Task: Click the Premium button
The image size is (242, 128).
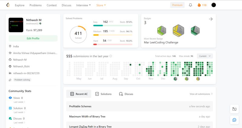Action: [177, 5]
